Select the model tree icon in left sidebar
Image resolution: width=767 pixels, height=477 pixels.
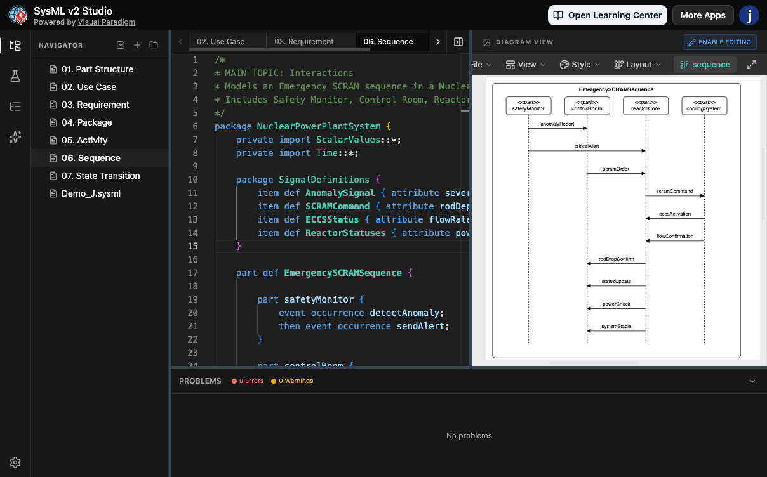pos(15,46)
